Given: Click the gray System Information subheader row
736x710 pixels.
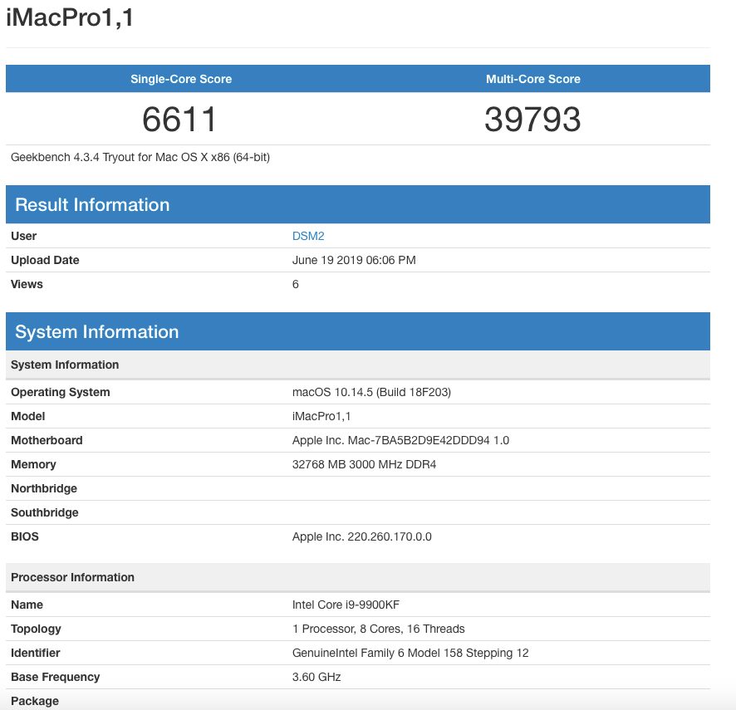Looking at the screenshot, I should pyautogui.click(x=358, y=365).
